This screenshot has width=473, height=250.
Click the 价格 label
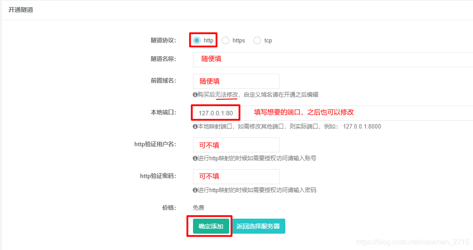tap(169, 208)
